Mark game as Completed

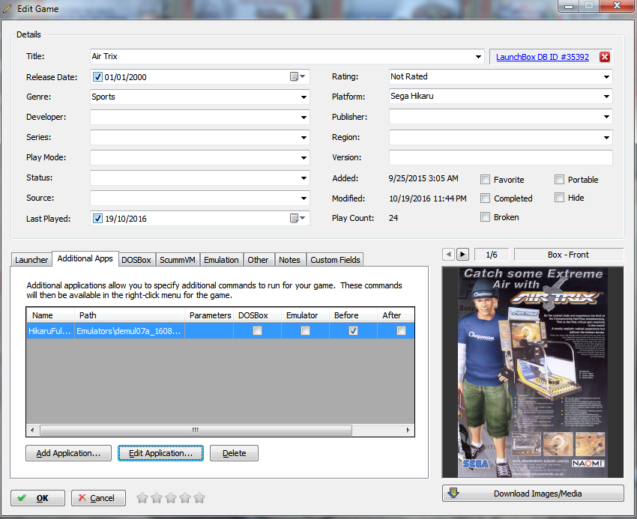485,198
